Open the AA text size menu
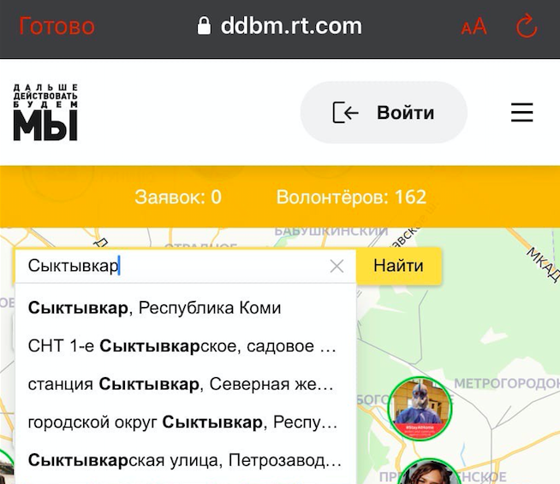 pyautogui.click(x=474, y=27)
